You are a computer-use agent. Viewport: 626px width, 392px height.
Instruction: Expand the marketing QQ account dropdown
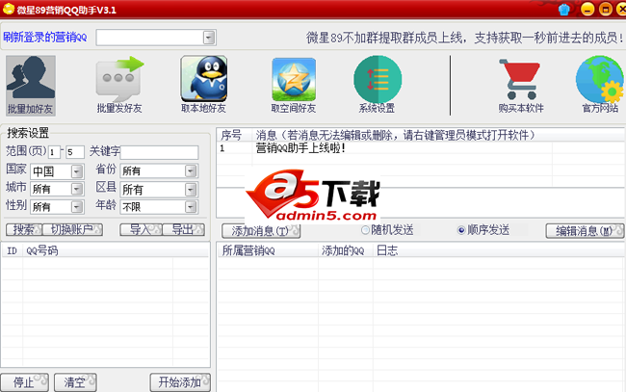[x=209, y=38]
